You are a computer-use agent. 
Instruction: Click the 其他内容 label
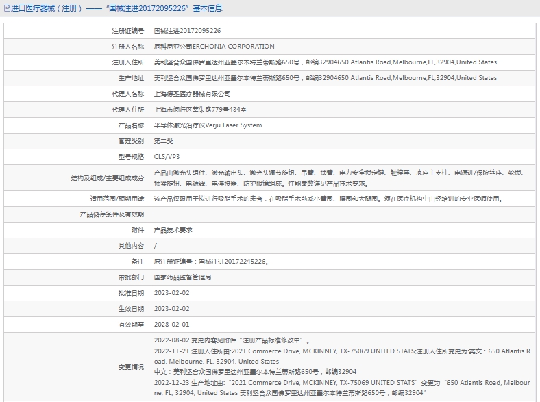131,246
